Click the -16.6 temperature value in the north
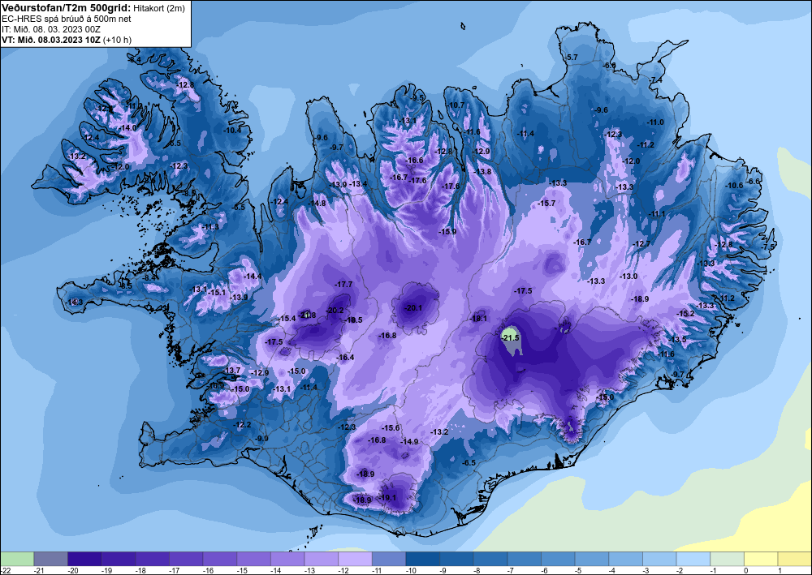Image resolution: width=812 pixels, height=575 pixels. pyautogui.click(x=414, y=161)
